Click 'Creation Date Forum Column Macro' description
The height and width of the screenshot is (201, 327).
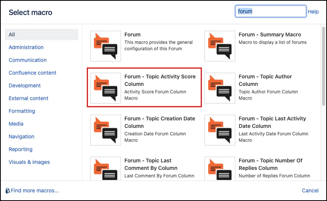[155, 137]
